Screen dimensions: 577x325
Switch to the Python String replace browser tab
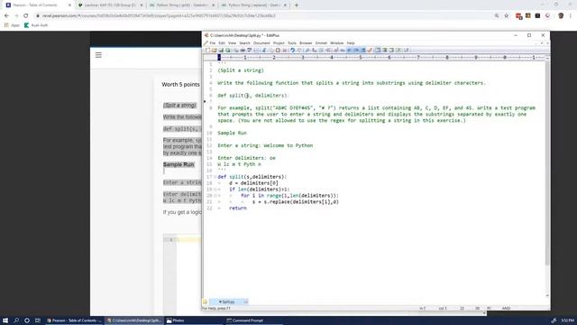tap(254, 5)
